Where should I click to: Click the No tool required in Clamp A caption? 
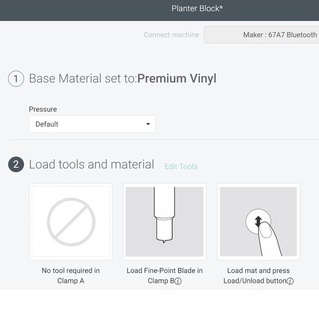point(71,275)
